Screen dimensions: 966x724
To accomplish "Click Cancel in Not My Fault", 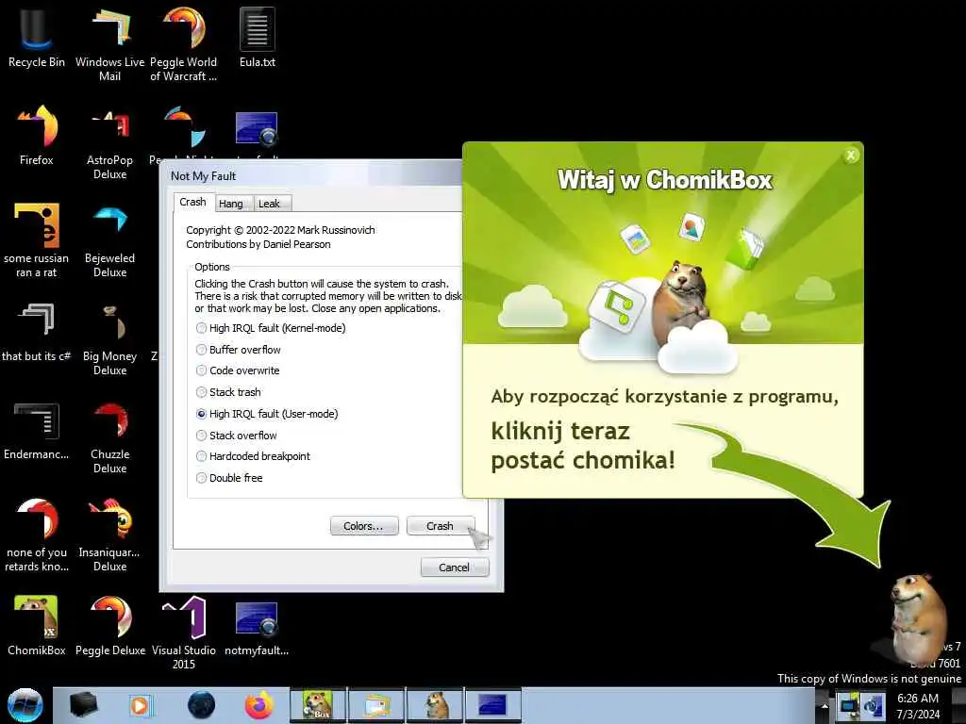I will point(455,567).
